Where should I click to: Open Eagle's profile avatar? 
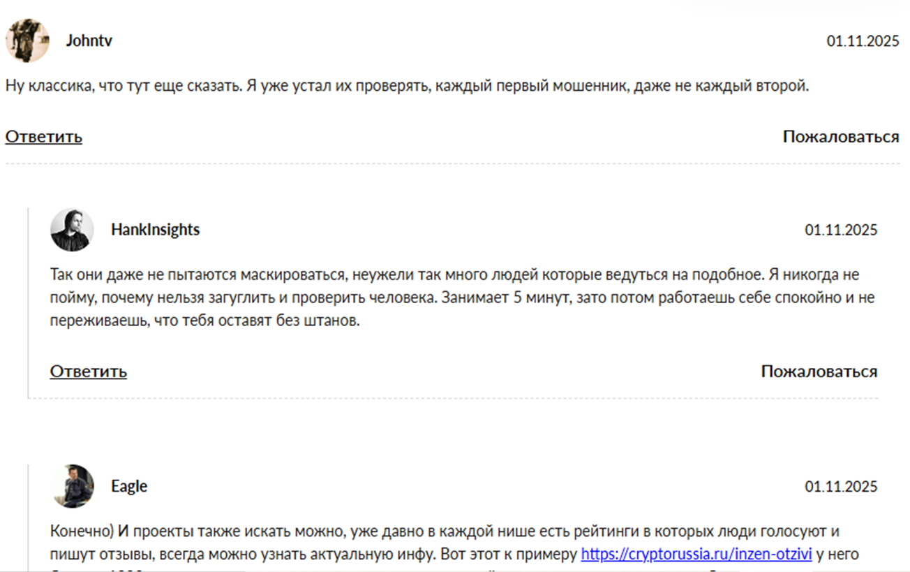(x=72, y=487)
